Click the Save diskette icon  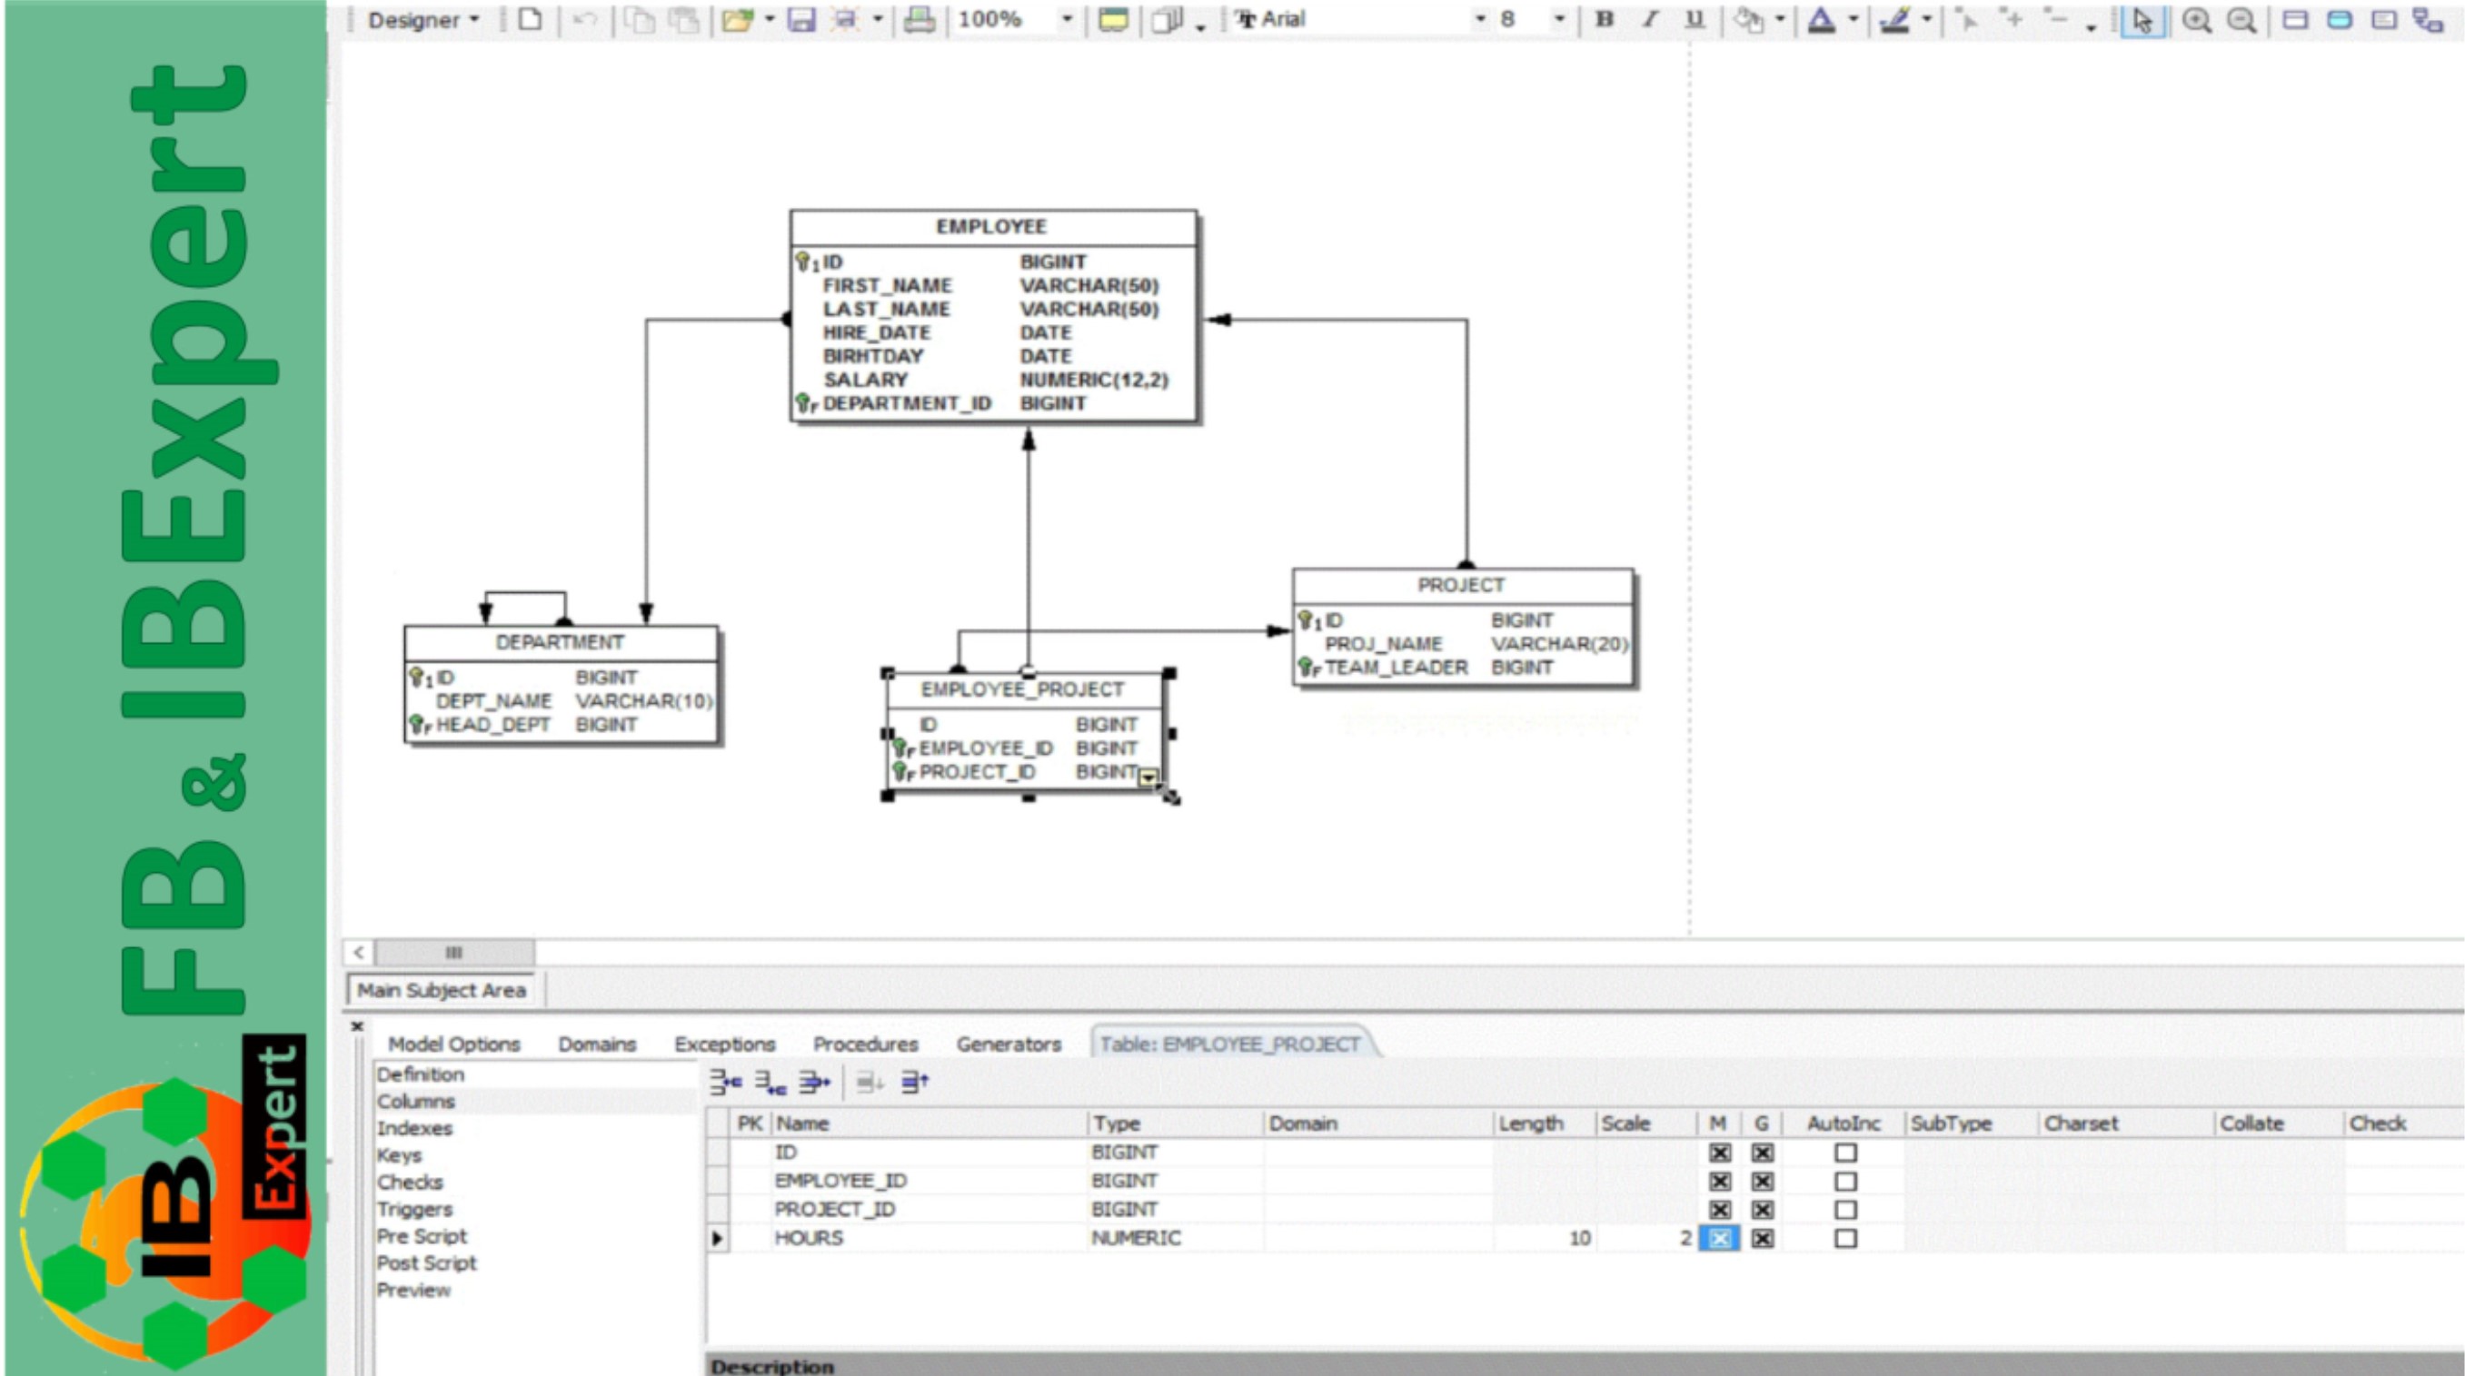pyautogui.click(x=801, y=19)
